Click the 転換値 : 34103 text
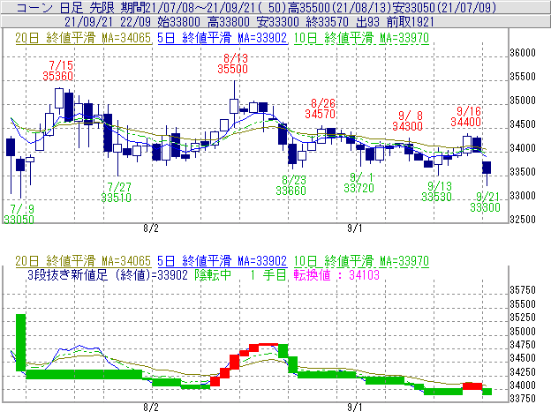 click(336, 274)
